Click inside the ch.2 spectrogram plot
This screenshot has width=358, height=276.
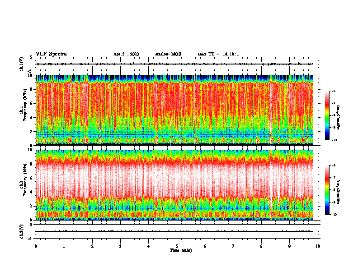tap(174, 185)
